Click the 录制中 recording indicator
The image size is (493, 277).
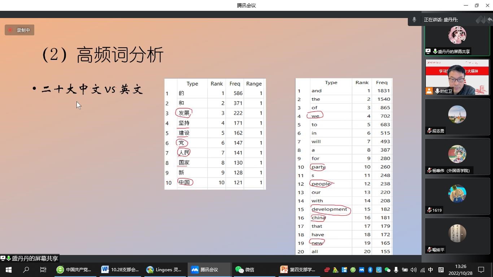pyautogui.click(x=19, y=30)
